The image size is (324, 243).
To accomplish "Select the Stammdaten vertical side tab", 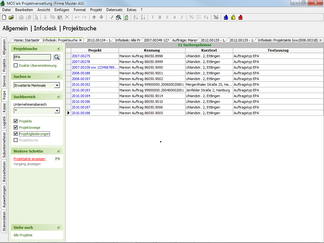I will click(4, 221).
